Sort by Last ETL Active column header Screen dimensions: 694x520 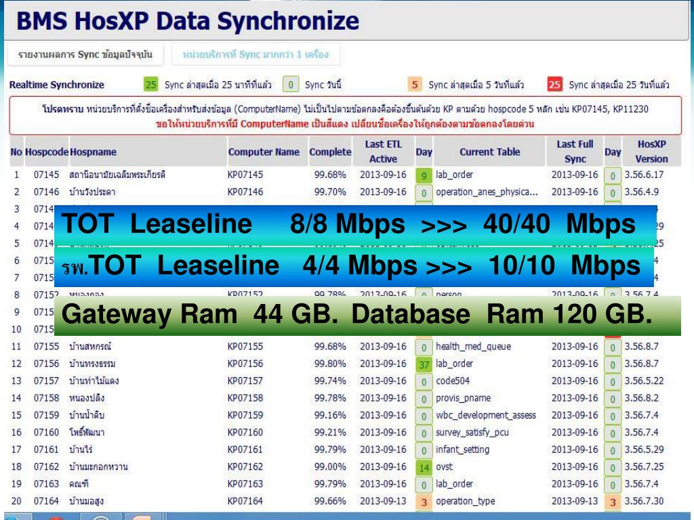click(x=384, y=152)
